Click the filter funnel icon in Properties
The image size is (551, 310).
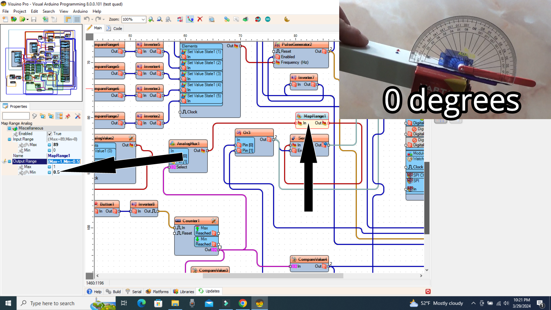[x=34, y=116]
